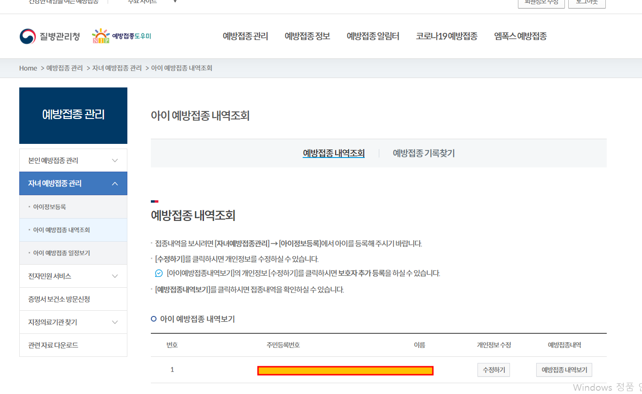The image size is (642, 394).
Task: Click the note starting with 접종내역을 보시려면
Action: (x=289, y=244)
